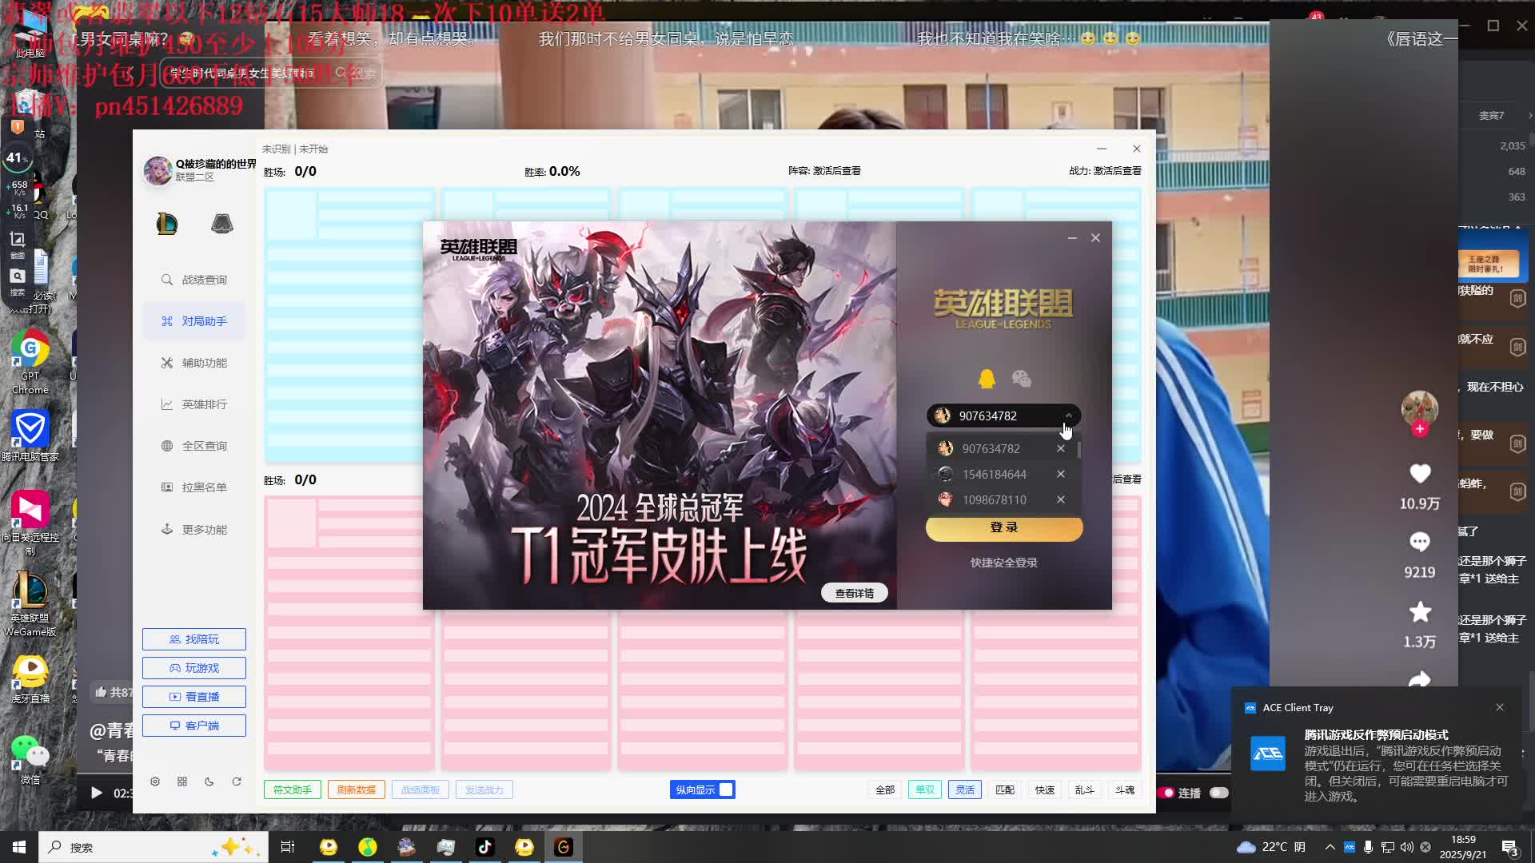Click the League of Legends L icon in sidebar
Screen dimensions: 1535x863
tap(167, 224)
